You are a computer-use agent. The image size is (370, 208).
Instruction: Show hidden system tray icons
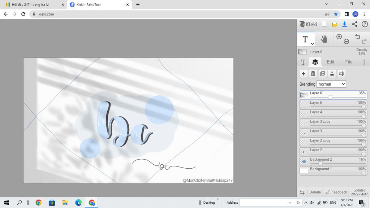(306, 203)
